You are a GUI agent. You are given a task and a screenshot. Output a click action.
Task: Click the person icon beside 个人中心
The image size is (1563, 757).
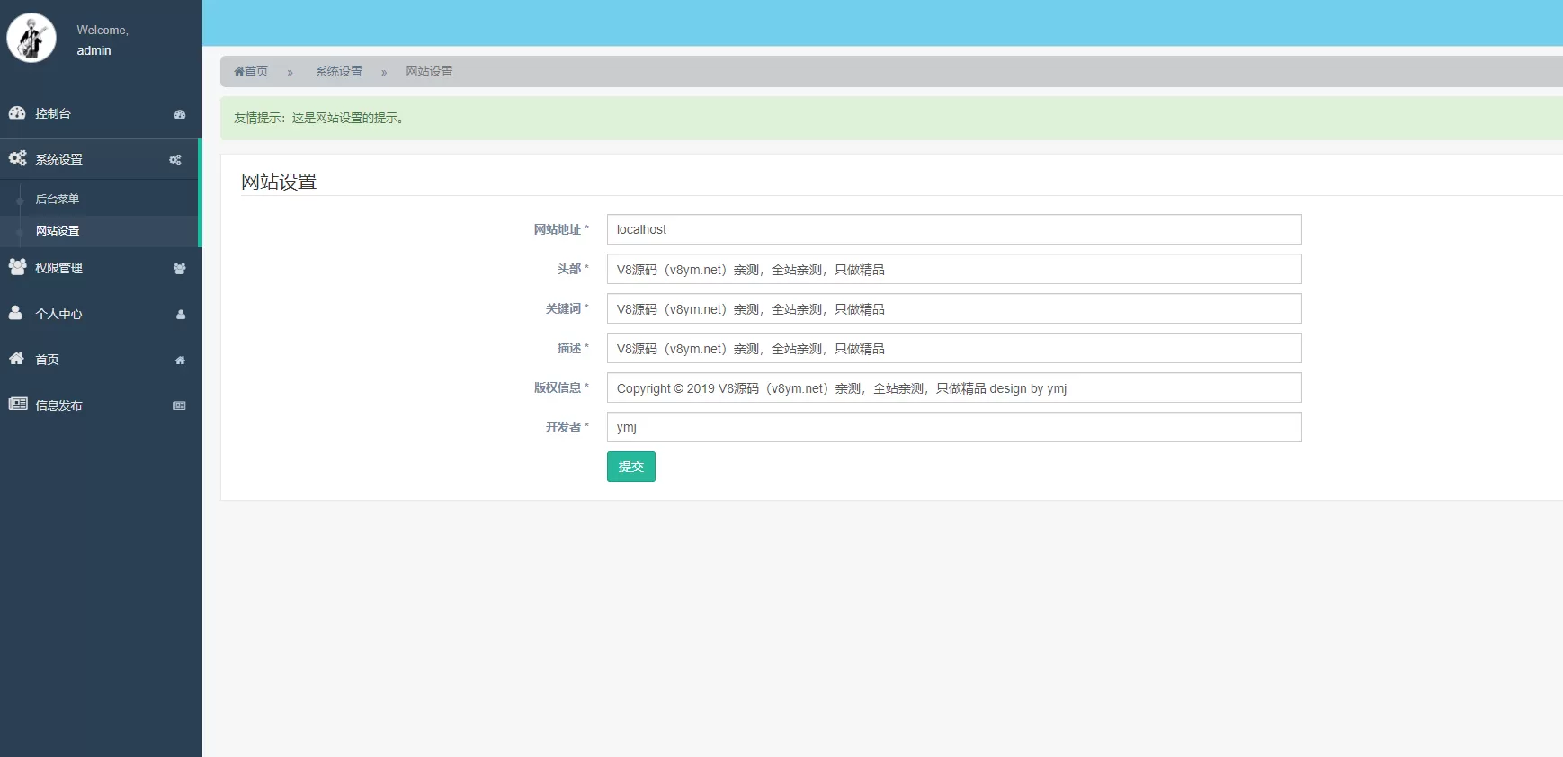(15, 313)
